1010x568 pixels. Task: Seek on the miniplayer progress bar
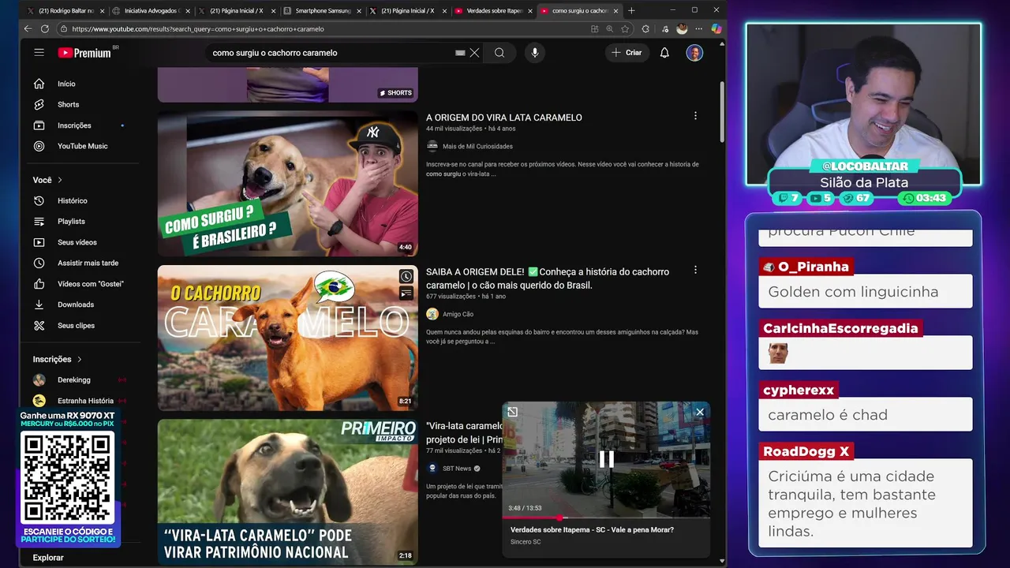point(606,518)
